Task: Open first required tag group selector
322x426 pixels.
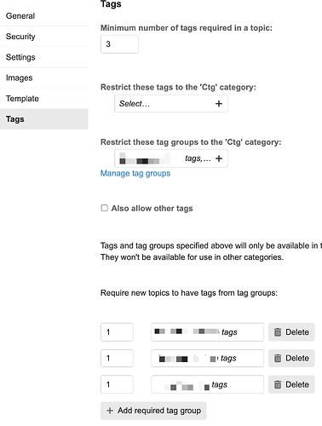Action: tap(207, 332)
